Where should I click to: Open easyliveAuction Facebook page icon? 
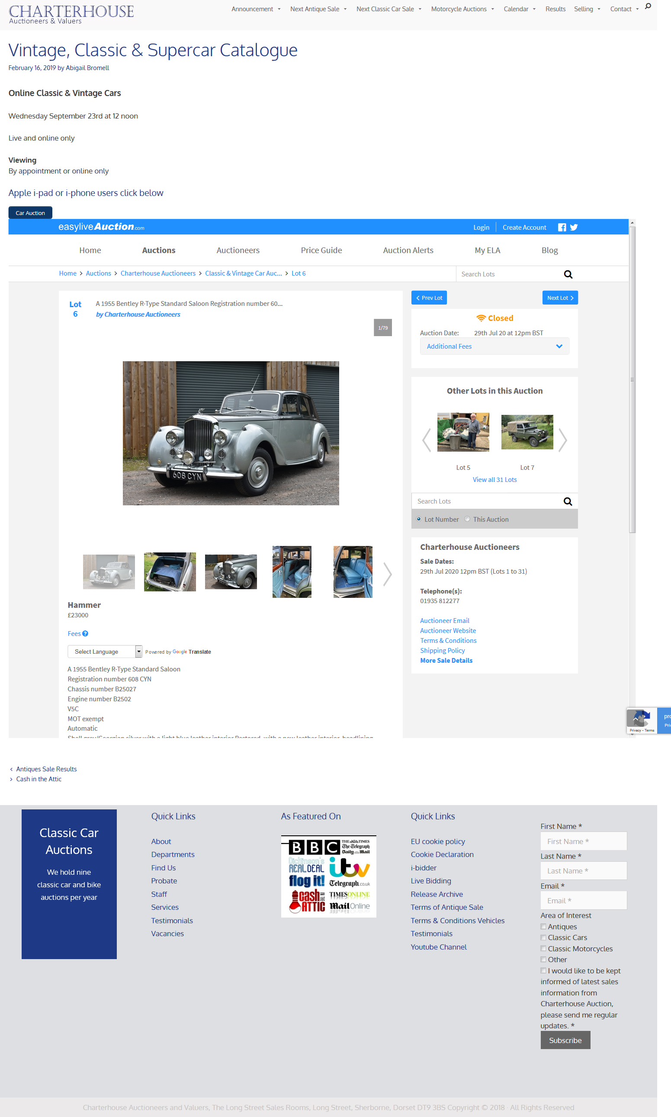(x=562, y=228)
